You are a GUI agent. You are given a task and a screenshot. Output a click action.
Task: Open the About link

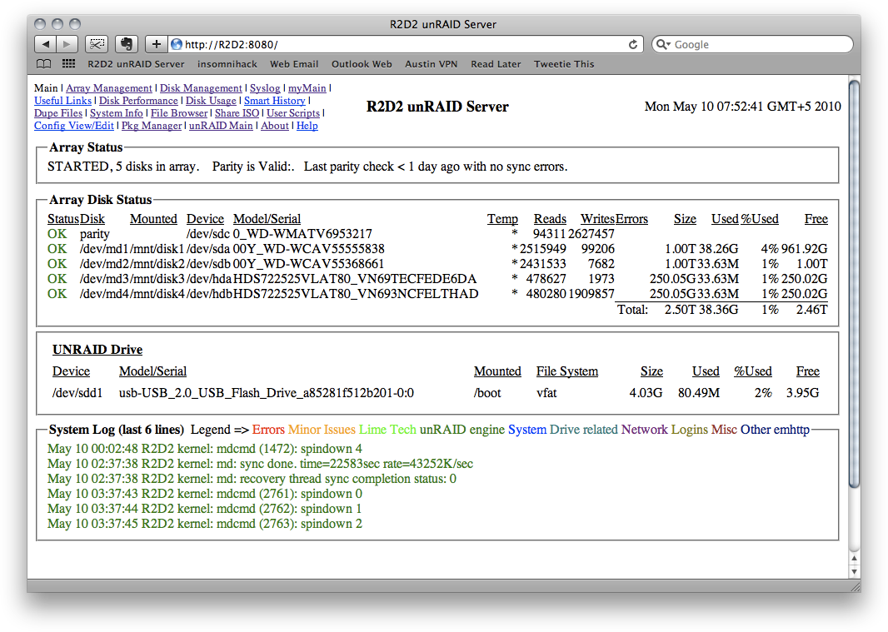pyautogui.click(x=275, y=125)
